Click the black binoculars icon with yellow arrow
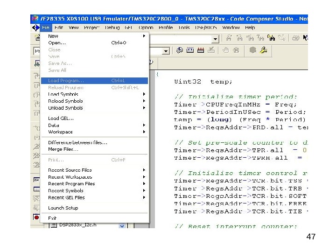Image resolution: width=336 pixels, height=252 pixels. click(x=271, y=38)
